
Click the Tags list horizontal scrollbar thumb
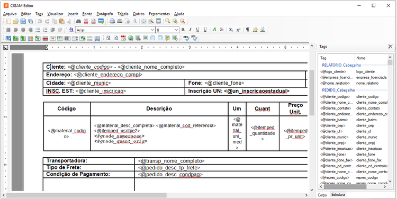345,187
